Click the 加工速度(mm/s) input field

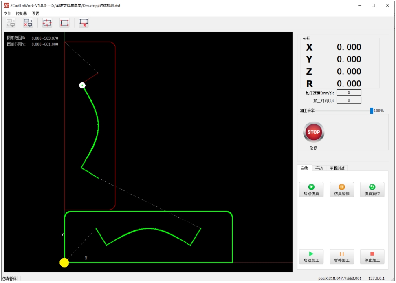[349, 93]
